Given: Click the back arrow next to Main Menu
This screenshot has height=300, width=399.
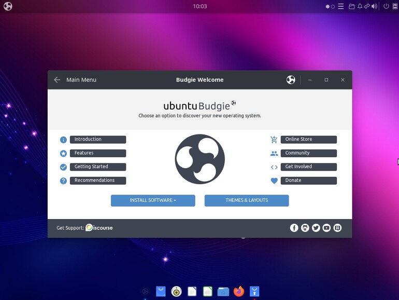Looking at the screenshot, I should (x=57, y=80).
